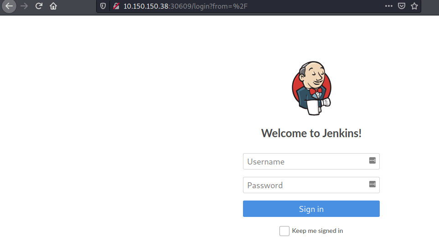
Task: Show insecure connection lock info
Action: click(116, 6)
